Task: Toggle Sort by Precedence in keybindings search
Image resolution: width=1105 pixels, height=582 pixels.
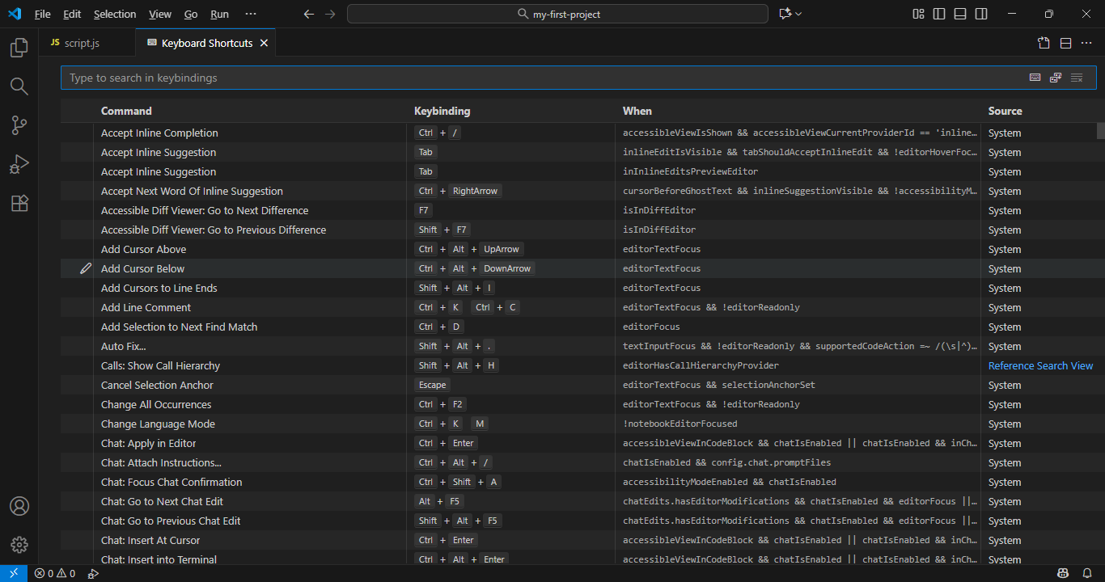Action: 1056,78
